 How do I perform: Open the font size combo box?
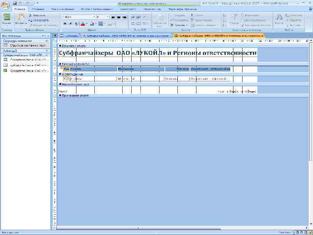[103, 17]
